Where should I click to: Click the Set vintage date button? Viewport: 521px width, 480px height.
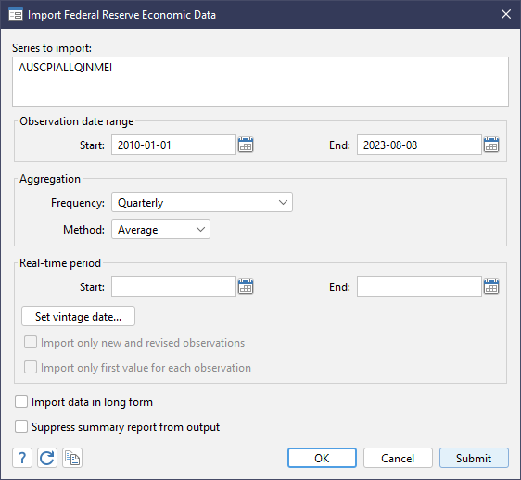coord(78,316)
